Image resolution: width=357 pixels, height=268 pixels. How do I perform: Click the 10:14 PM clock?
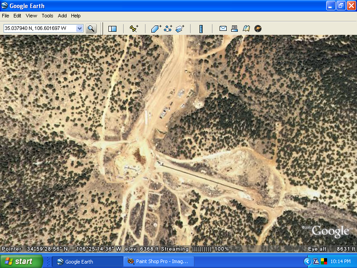[340, 261]
